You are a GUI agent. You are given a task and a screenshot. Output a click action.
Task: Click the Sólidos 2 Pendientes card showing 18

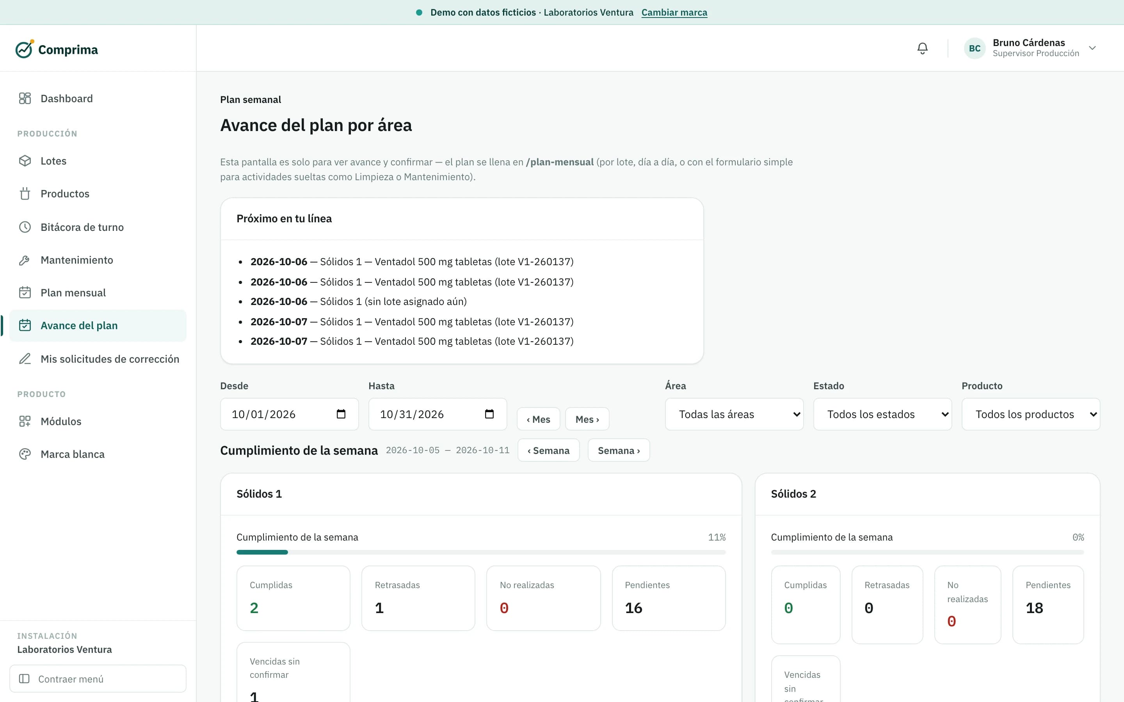click(1048, 604)
